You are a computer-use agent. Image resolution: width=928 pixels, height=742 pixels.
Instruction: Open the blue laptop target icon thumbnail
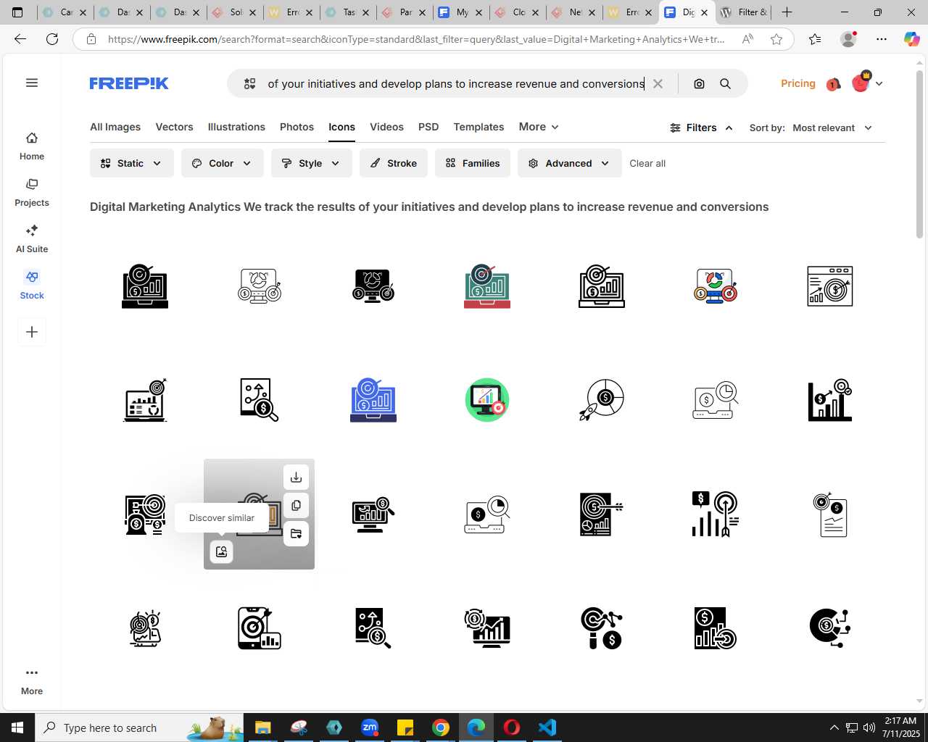click(373, 400)
